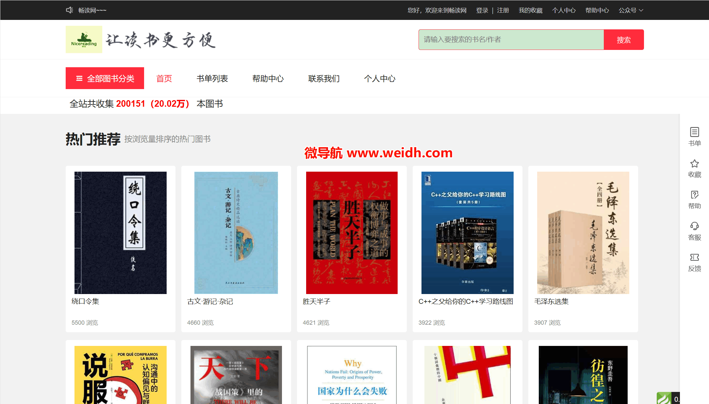The image size is (709, 404).
Task: Click the 客服 headset icon
Action: [x=694, y=226]
